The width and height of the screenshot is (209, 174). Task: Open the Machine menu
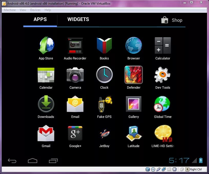[x=10, y=10]
